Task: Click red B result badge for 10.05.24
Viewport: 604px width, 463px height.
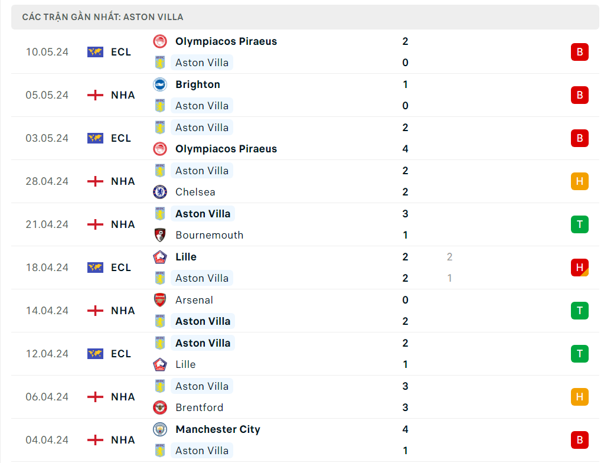Action: [579, 52]
